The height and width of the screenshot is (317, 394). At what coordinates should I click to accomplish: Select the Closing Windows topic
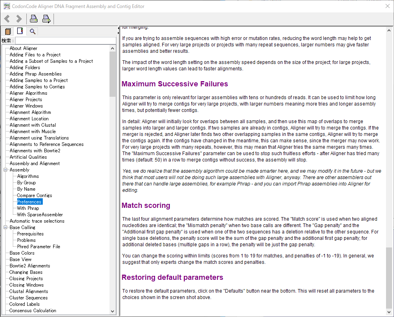(26, 285)
